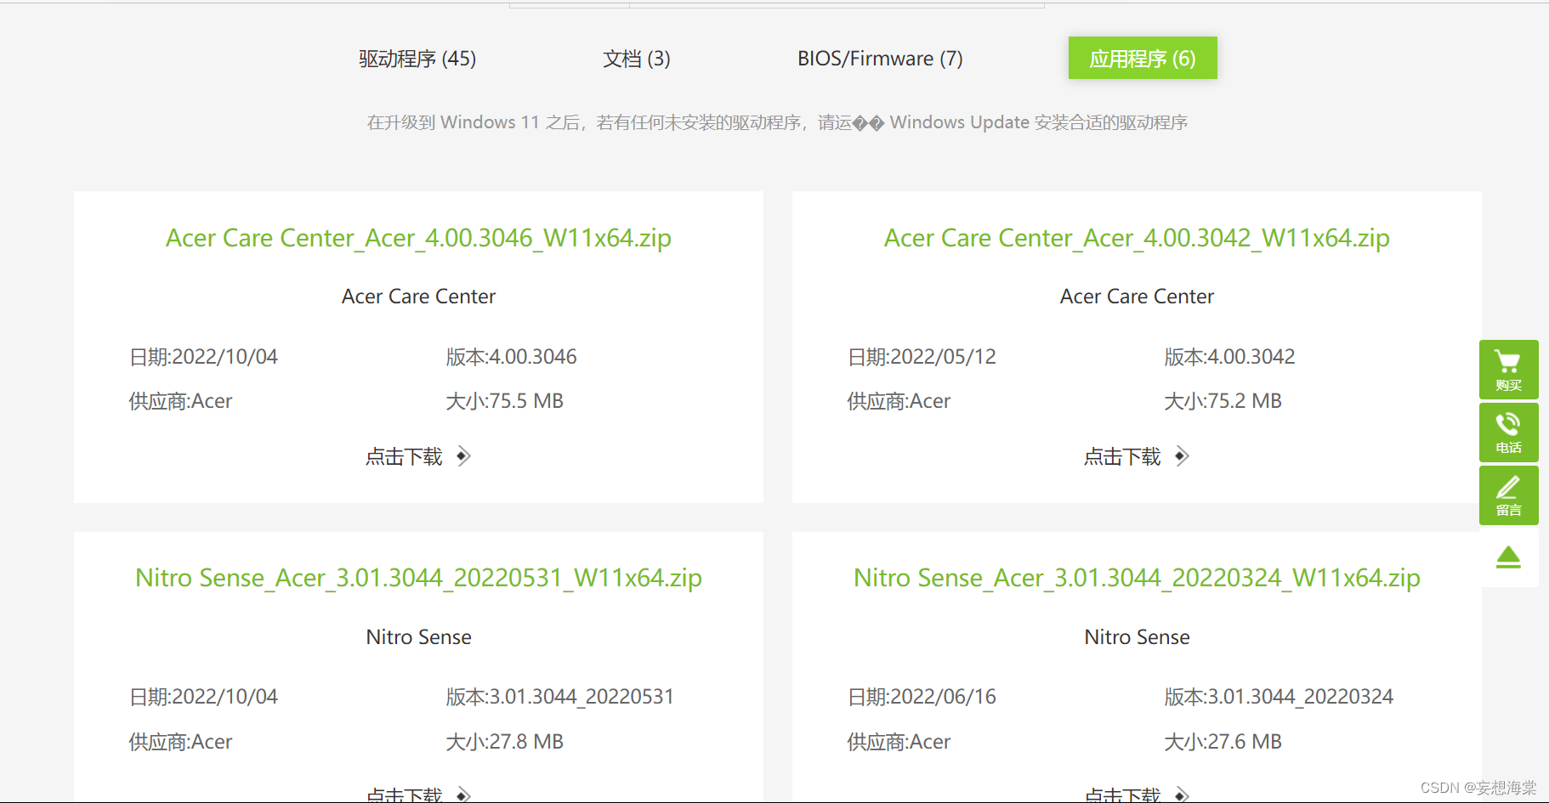The height and width of the screenshot is (803, 1549).
Task: Click Nitro Sense subtitle in 20220324 card
Action: coord(1137,637)
